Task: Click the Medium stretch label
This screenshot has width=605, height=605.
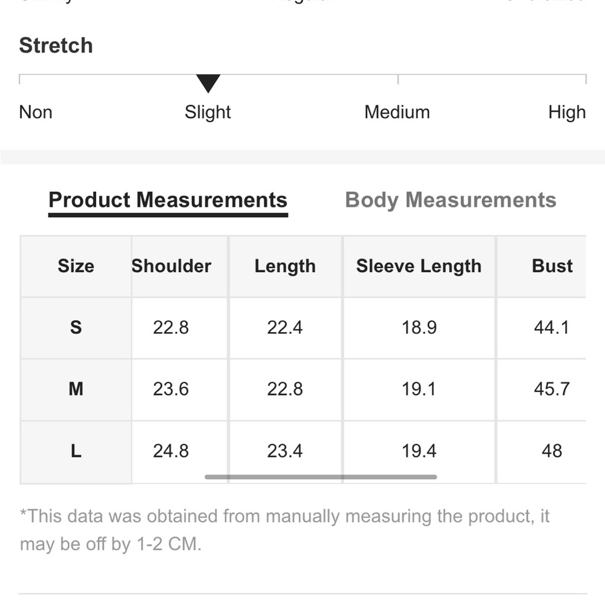Action: pos(397,113)
